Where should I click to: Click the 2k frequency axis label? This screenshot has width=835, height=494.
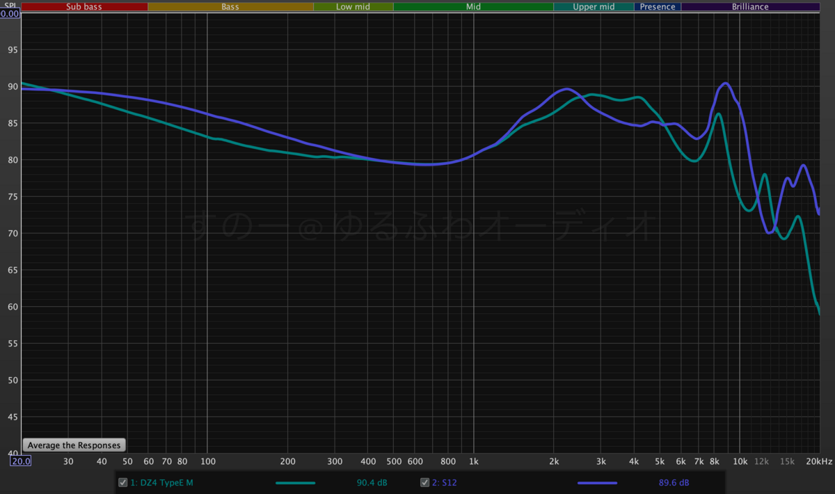click(x=554, y=462)
